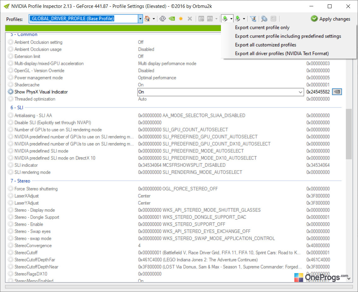Open the export icon's dropdown arrow

point(231,19)
